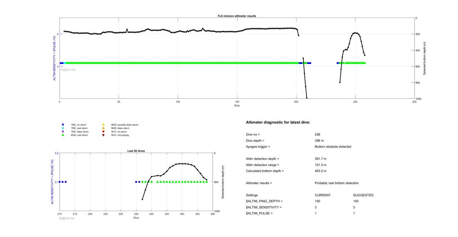
Task: Click the 'SUGGESTED' column header
Action: click(363, 195)
